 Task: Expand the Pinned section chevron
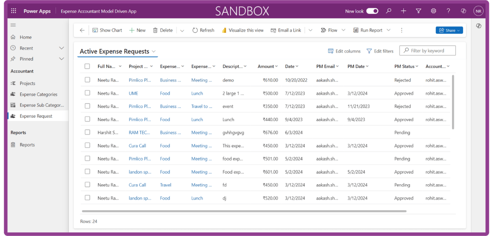click(x=62, y=59)
